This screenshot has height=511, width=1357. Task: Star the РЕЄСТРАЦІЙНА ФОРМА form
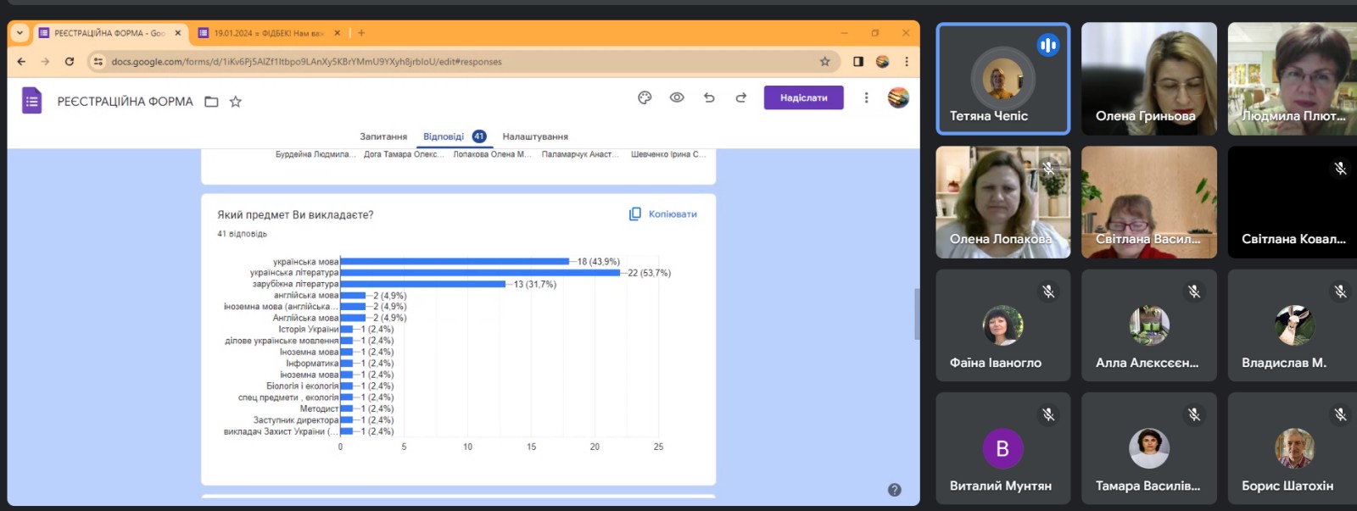[236, 102]
